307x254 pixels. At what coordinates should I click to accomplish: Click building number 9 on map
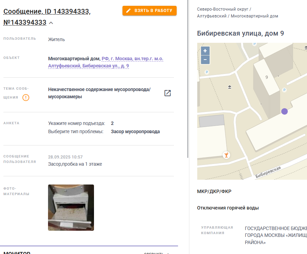(267, 77)
